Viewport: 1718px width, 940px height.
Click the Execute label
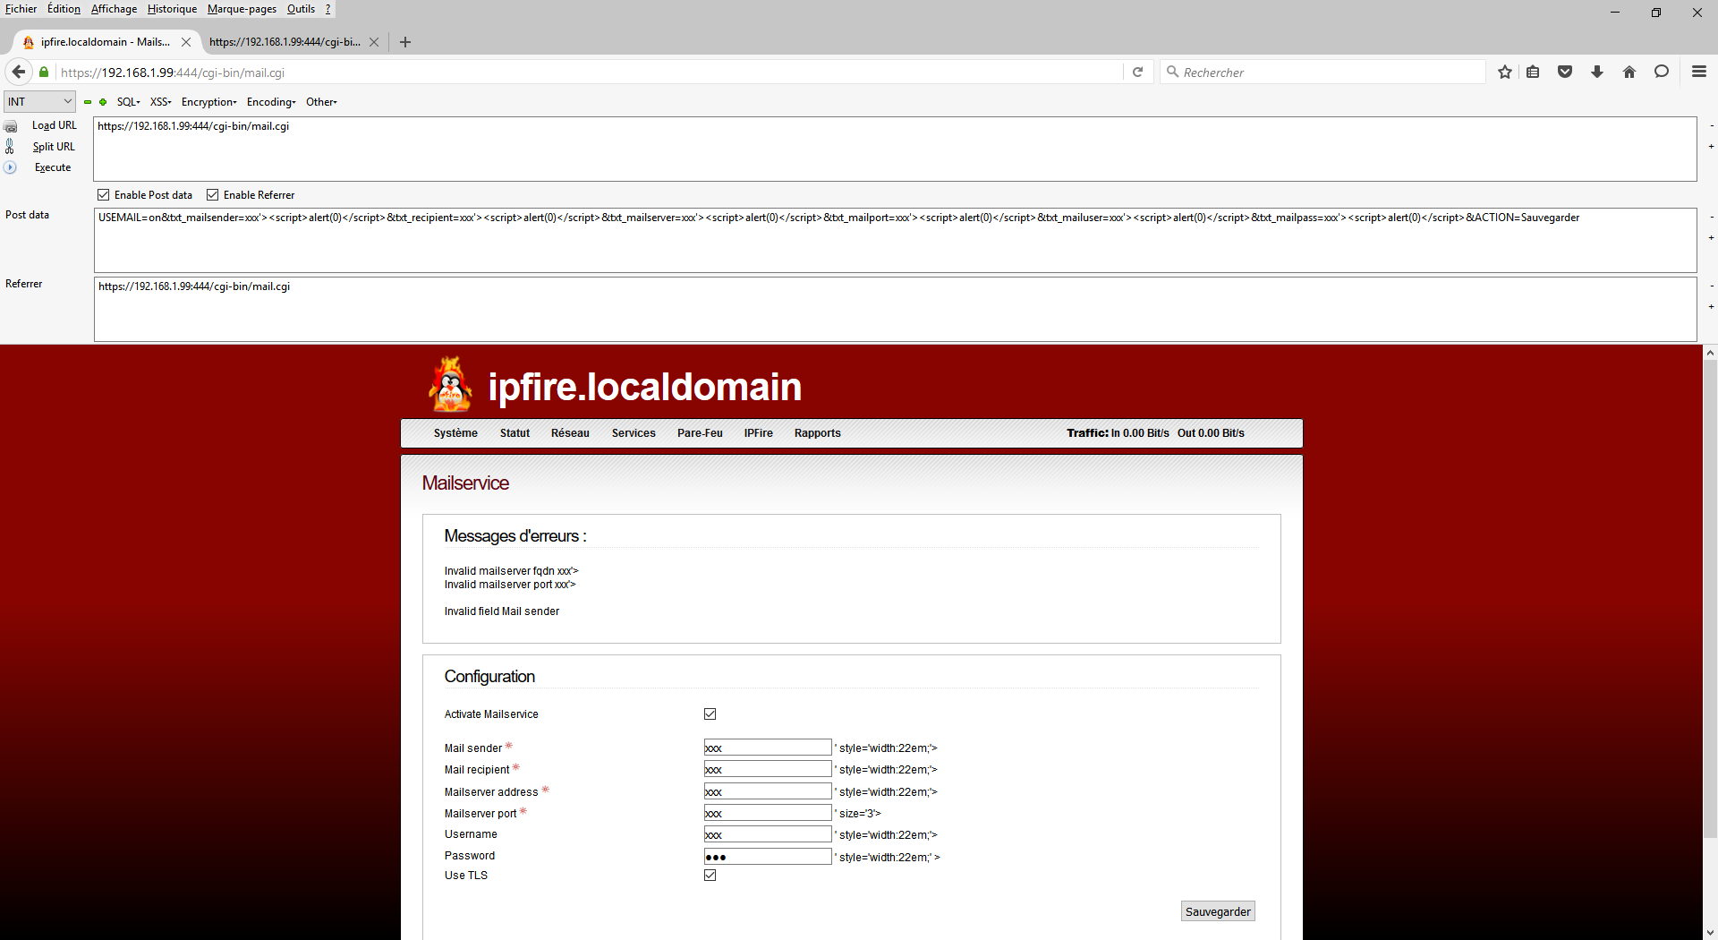53,167
